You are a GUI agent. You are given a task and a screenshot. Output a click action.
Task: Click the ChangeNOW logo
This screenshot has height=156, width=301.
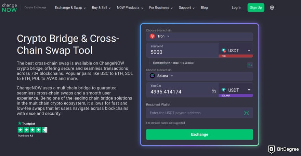tap(10, 8)
